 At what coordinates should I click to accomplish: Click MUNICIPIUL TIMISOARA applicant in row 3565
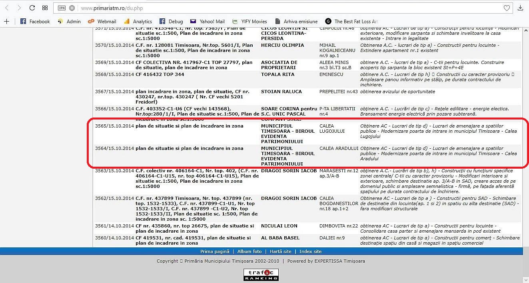288,134
